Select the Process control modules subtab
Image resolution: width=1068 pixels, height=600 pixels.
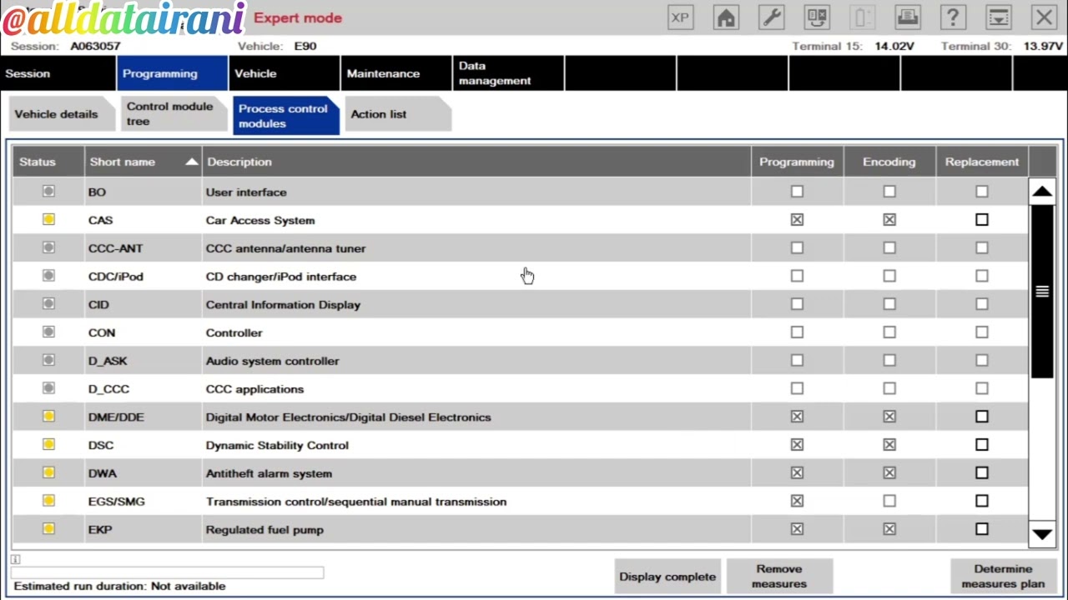[x=285, y=116]
